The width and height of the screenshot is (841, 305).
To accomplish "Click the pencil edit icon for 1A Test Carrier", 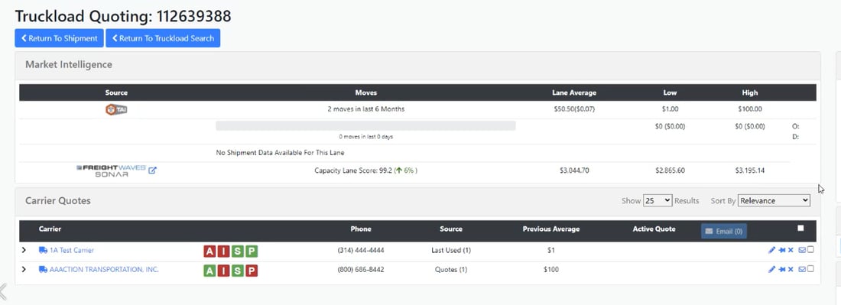I will pyautogui.click(x=772, y=250).
